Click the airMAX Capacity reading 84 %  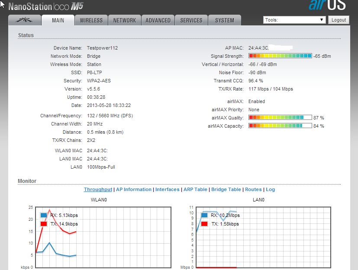tap(319, 126)
